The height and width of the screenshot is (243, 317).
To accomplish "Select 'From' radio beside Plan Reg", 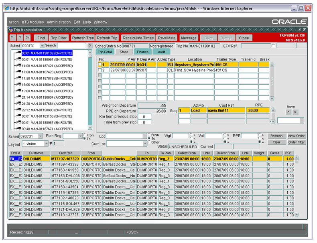I will point(85,135).
